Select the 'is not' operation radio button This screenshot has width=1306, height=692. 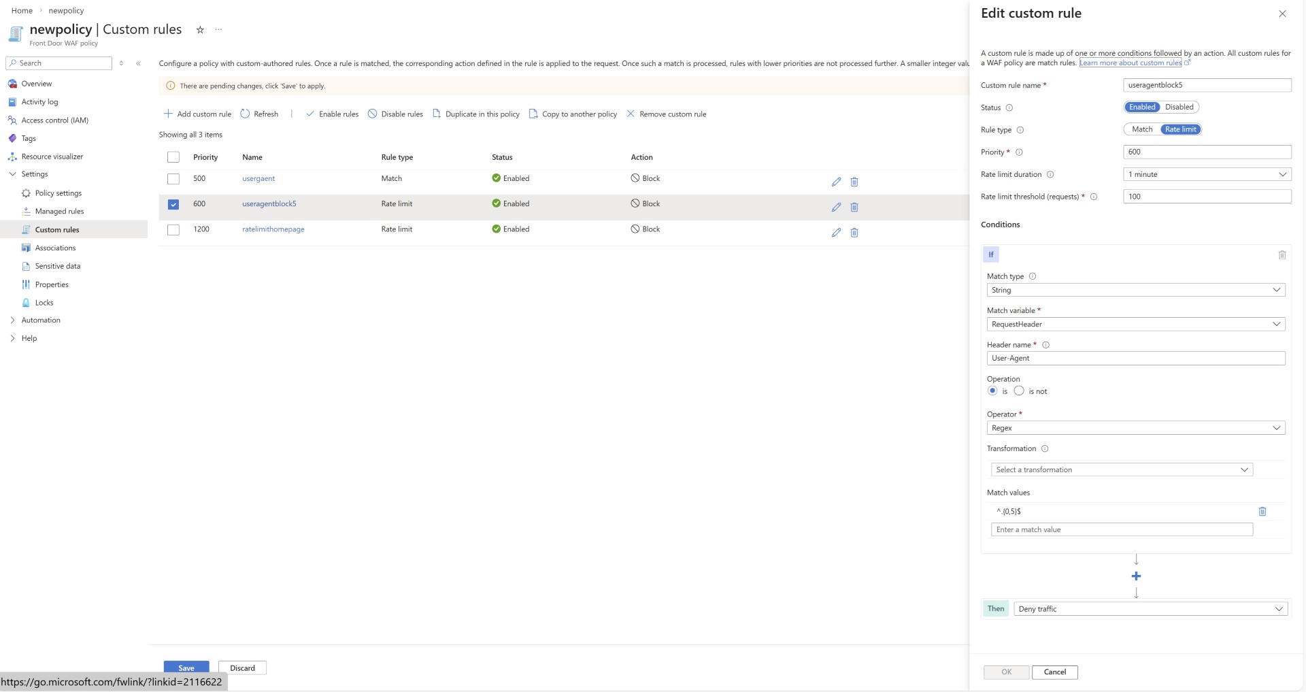(x=1019, y=391)
